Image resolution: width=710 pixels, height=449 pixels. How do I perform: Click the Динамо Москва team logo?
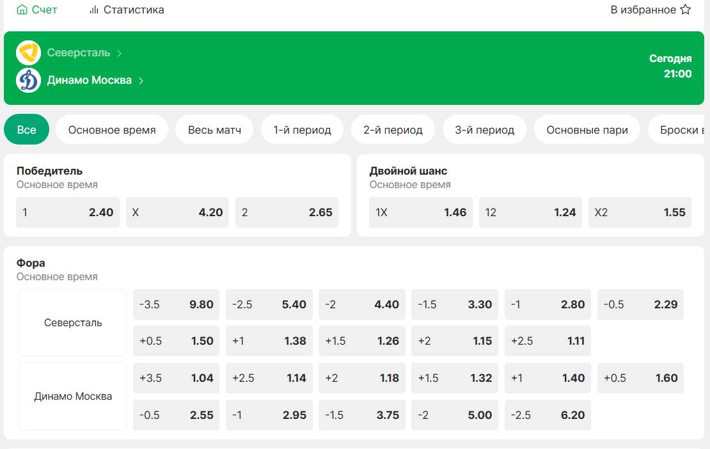(x=28, y=81)
